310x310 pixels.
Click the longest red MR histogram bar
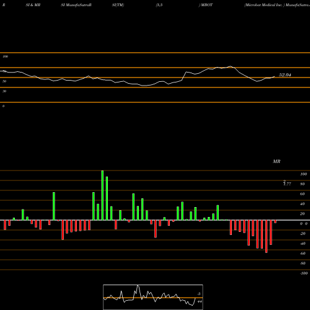coord(267,236)
